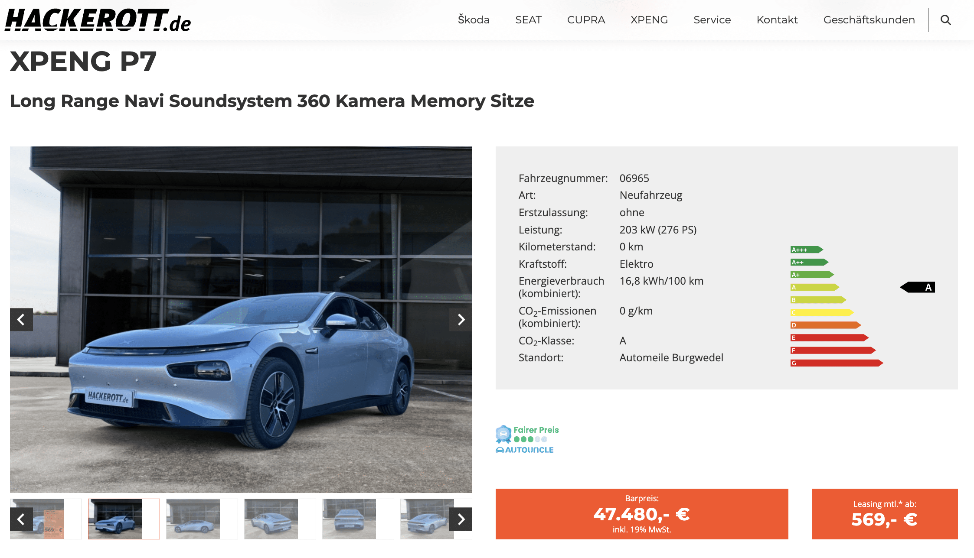Screen dimensions: 974x558
Task: Click the Leasing 569 € button
Action: tap(885, 514)
